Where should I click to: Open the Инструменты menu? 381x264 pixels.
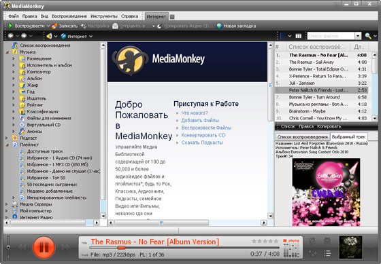[x=104, y=16]
